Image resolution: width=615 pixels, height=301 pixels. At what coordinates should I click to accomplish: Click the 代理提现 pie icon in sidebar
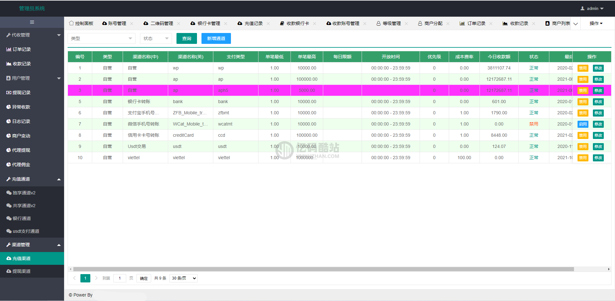coord(9,150)
